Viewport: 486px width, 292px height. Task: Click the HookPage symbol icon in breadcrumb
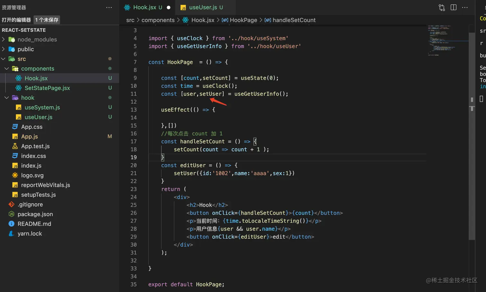point(225,20)
